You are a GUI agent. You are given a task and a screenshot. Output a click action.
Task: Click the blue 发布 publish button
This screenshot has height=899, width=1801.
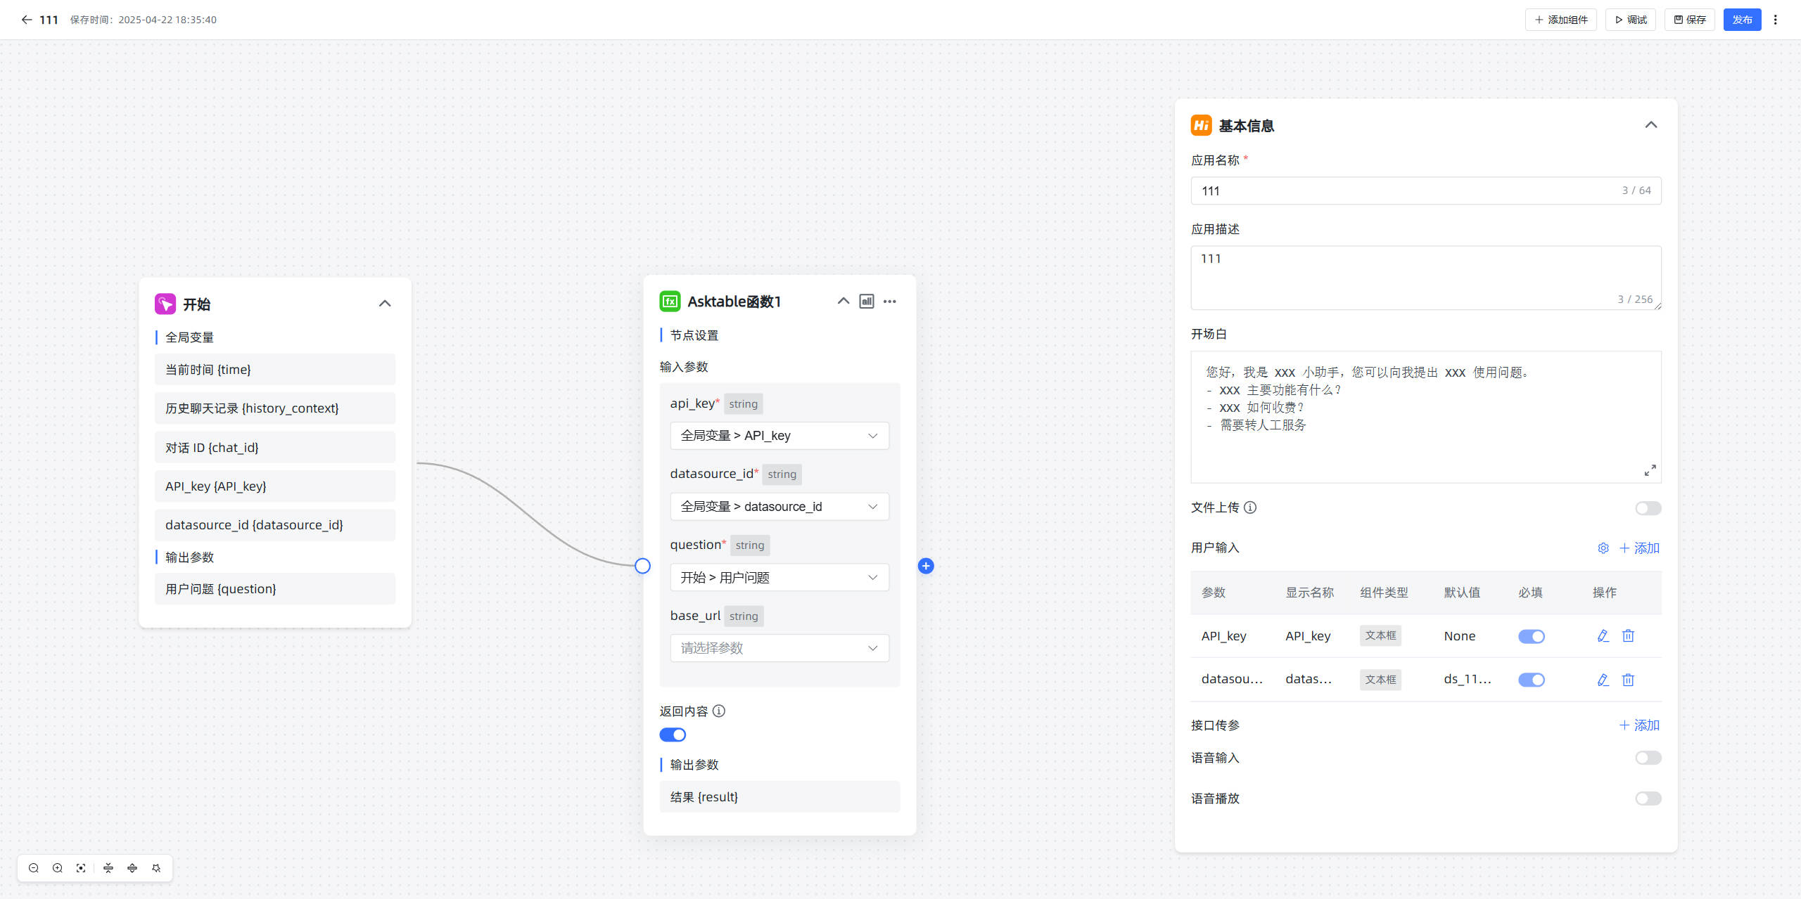tap(1741, 20)
